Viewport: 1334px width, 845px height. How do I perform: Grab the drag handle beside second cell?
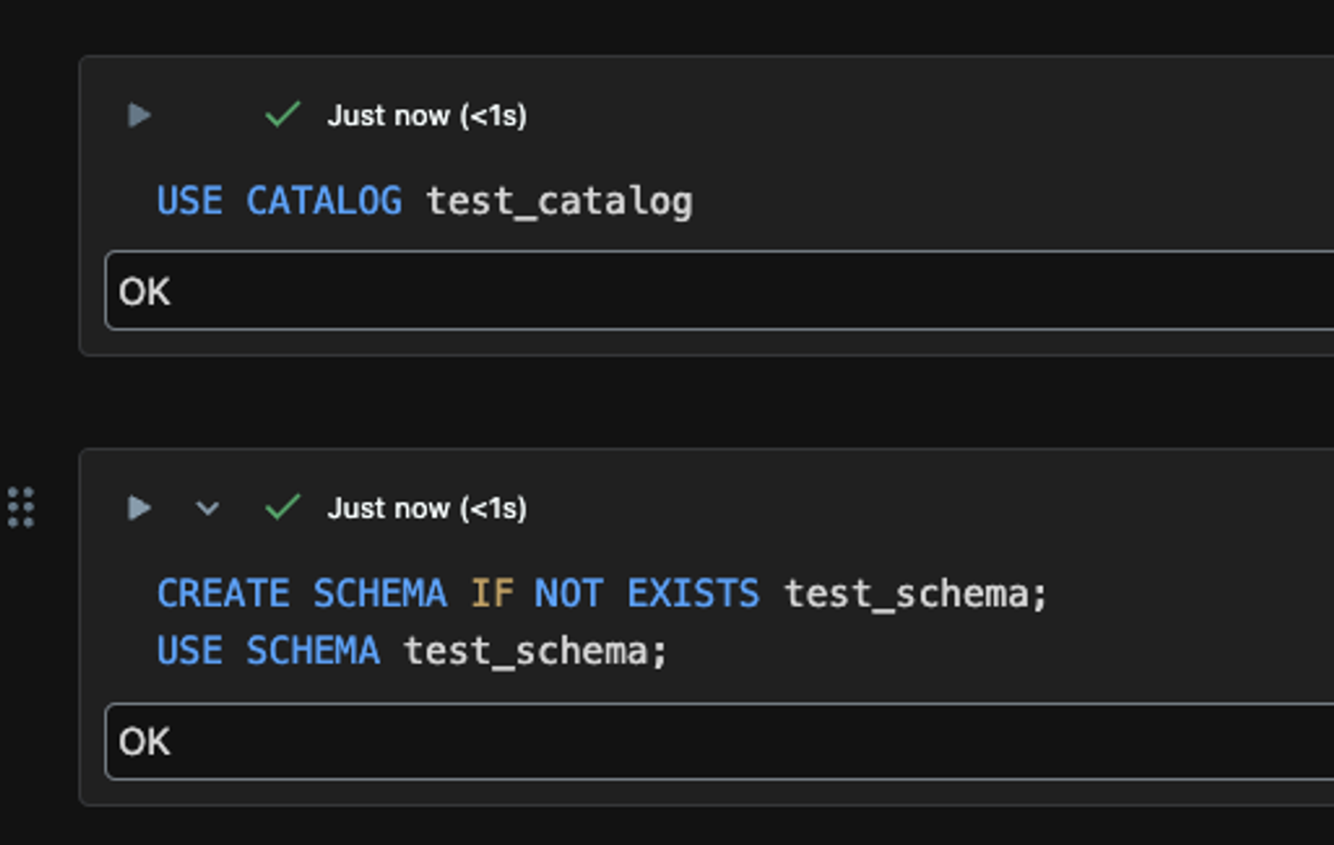(x=21, y=507)
